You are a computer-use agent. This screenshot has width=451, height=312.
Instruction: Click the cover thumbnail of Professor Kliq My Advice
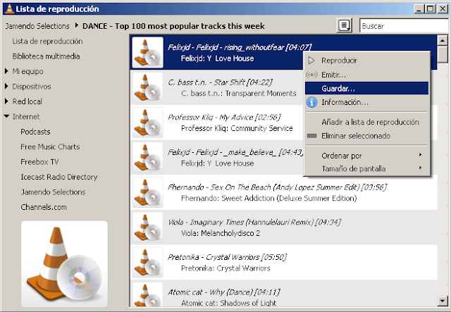[x=147, y=123]
